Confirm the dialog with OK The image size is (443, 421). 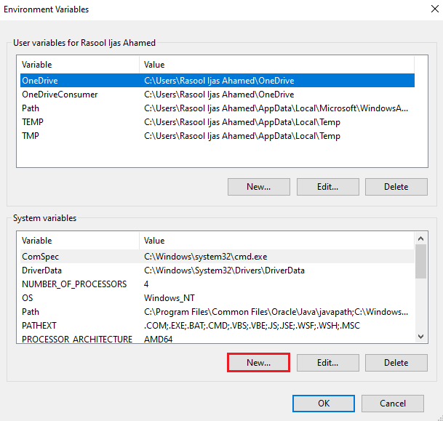tap(324, 404)
